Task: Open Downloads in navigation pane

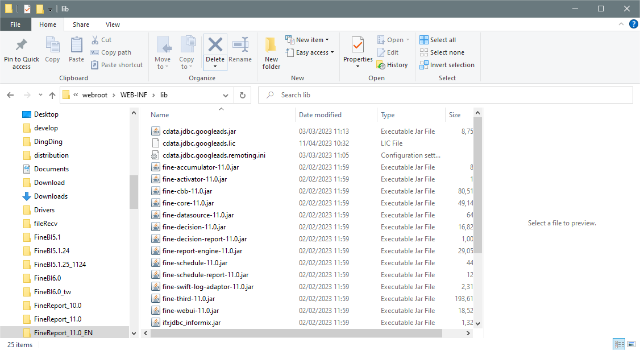Action: (x=51, y=196)
